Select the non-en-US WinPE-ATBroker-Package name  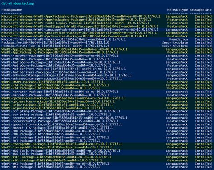(x=55, y=59)
